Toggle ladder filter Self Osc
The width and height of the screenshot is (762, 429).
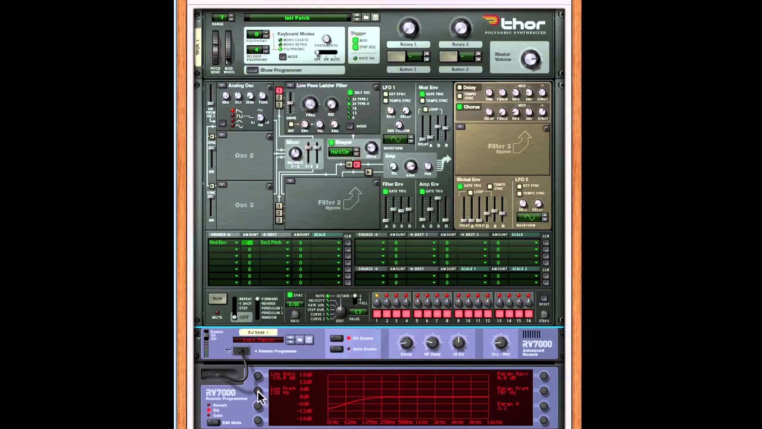pos(350,92)
